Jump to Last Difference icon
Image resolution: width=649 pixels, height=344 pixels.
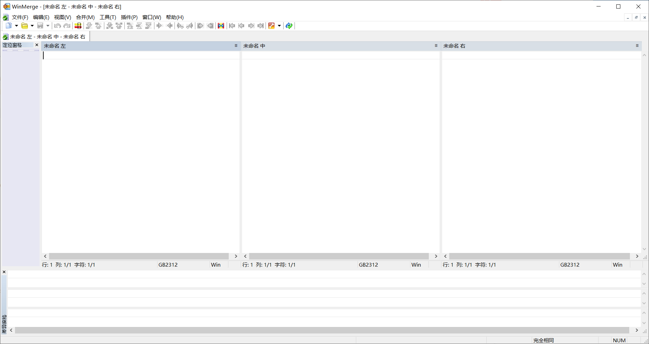click(x=149, y=26)
